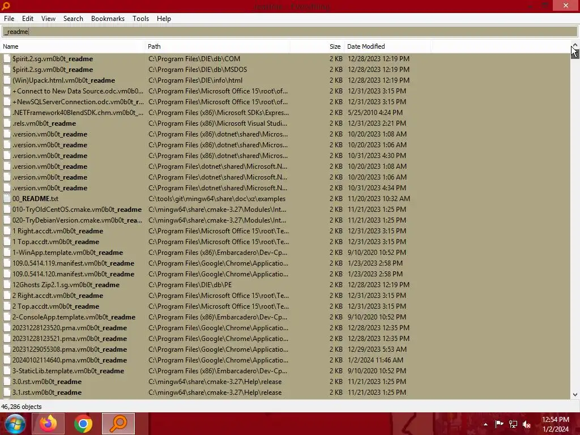Click path C:\tools\git\mingw64\share\doc\xz\examples
This screenshot has height=435, width=580.
(217, 199)
